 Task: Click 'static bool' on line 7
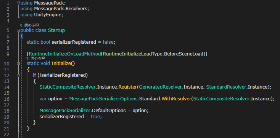[39, 42]
